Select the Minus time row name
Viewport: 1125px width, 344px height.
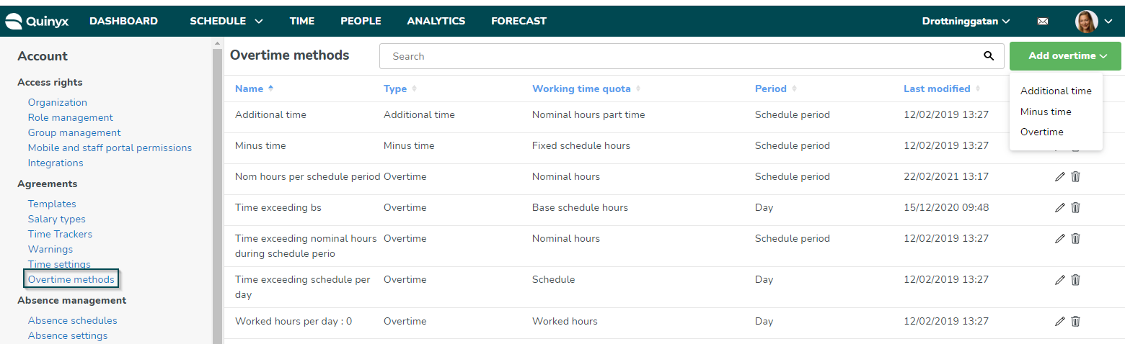tap(260, 145)
